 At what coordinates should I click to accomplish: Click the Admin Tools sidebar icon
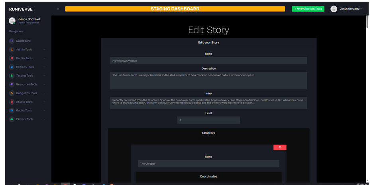pyautogui.click(x=12, y=50)
